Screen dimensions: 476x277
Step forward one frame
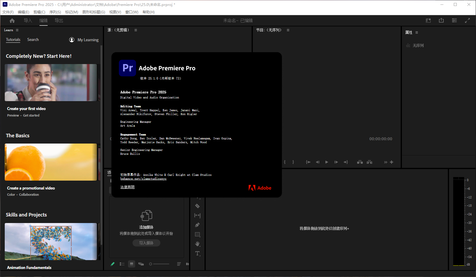pos(336,162)
